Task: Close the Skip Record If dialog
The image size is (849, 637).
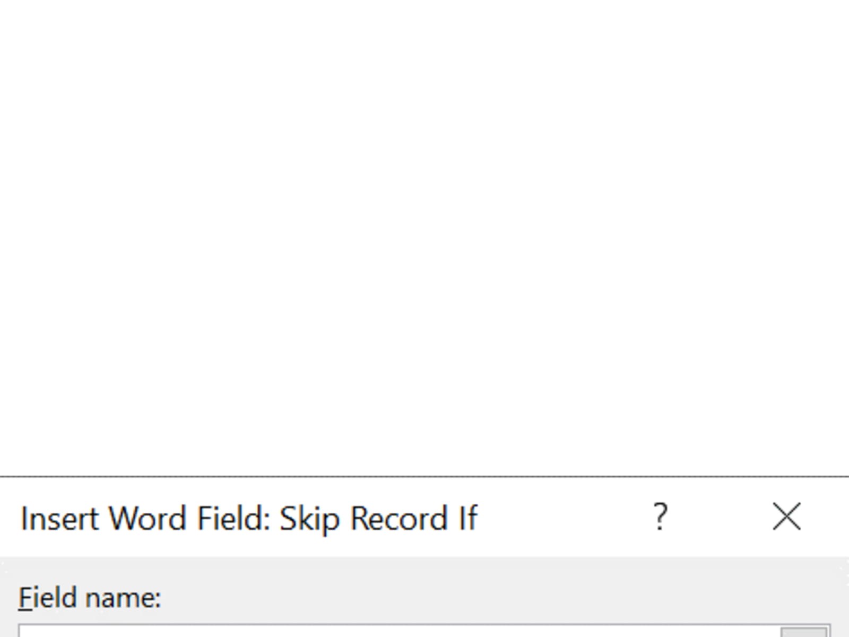Action: coord(786,517)
